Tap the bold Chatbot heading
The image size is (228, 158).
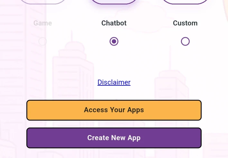(114, 23)
